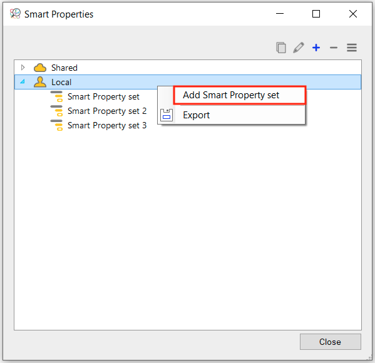Click the Local user icon

point(40,82)
